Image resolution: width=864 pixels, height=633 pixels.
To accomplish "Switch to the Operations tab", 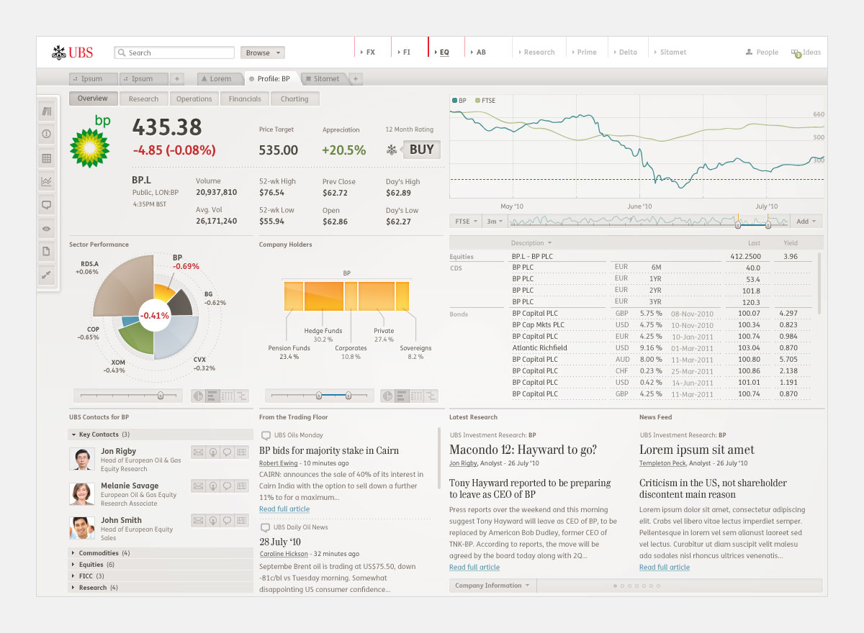I will click(194, 99).
